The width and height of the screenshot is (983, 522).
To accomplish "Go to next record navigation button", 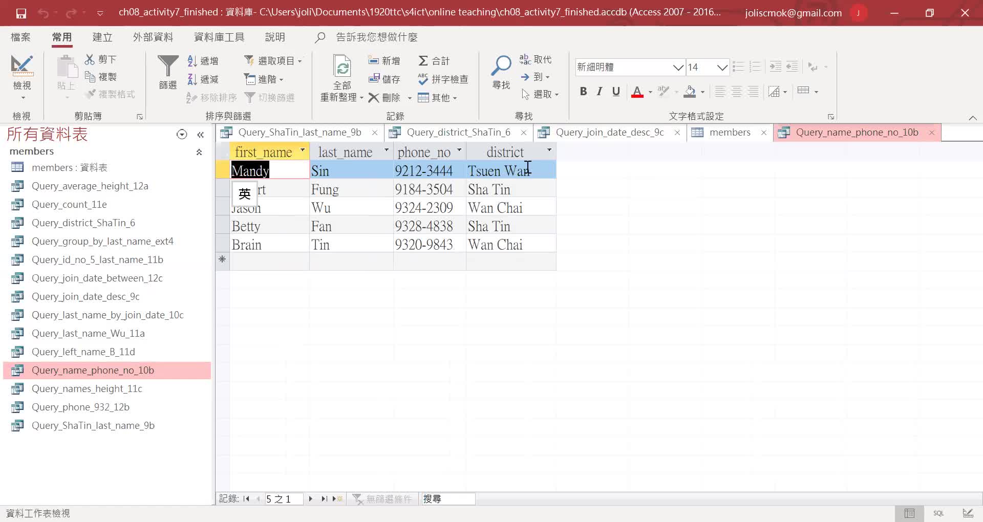I will [x=310, y=498].
